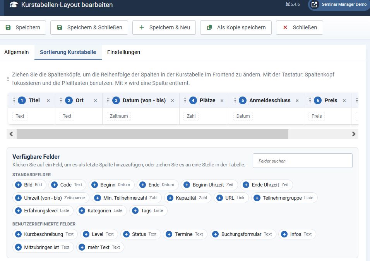Image resolution: width=370 pixels, height=261 pixels.
Task: Remove the Datum (von - bis) column
Action: tap(173, 101)
